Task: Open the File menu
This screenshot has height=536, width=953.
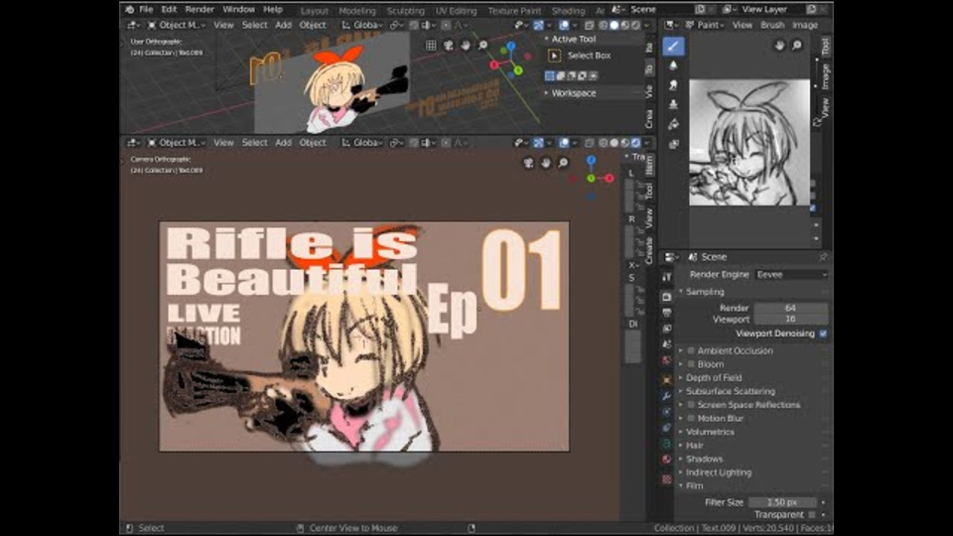Action: point(146,9)
